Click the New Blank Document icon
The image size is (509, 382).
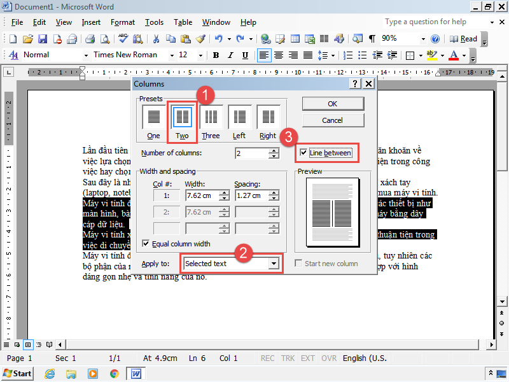(13, 39)
